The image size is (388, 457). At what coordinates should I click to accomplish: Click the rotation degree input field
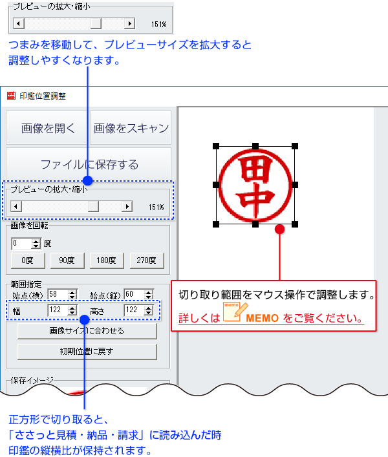click(21, 243)
